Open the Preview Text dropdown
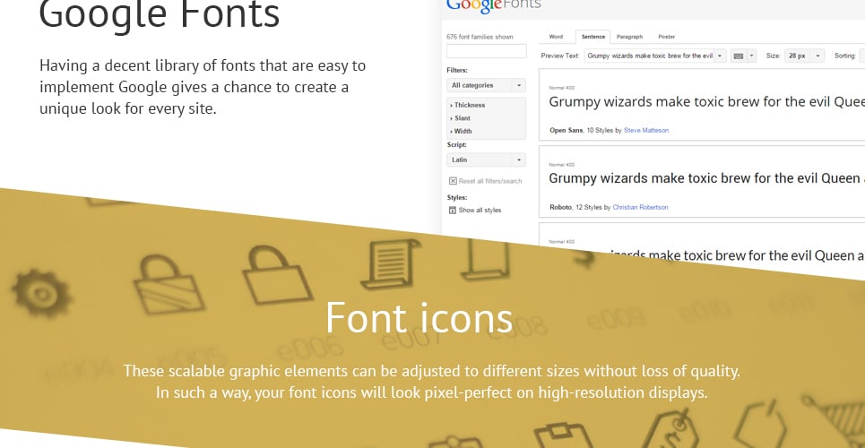Screen dimensions: 865x448 click(x=720, y=56)
